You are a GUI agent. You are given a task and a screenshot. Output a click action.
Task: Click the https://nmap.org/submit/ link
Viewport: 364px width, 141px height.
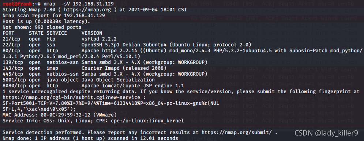click(238, 133)
